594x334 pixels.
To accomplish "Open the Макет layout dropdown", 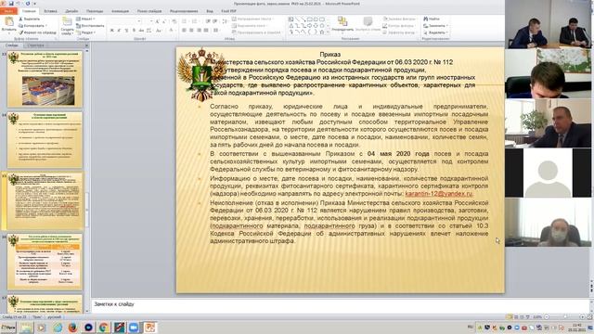I will [85, 19].
